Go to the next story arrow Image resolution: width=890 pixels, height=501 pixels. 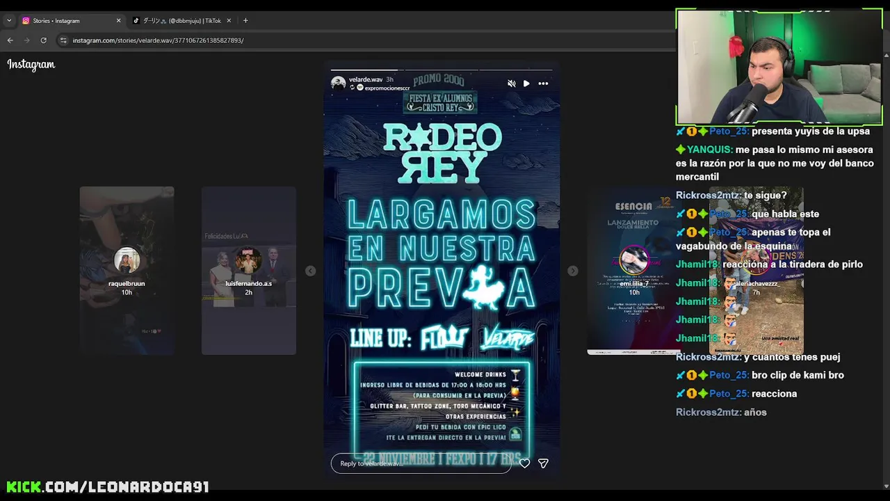coord(572,271)
